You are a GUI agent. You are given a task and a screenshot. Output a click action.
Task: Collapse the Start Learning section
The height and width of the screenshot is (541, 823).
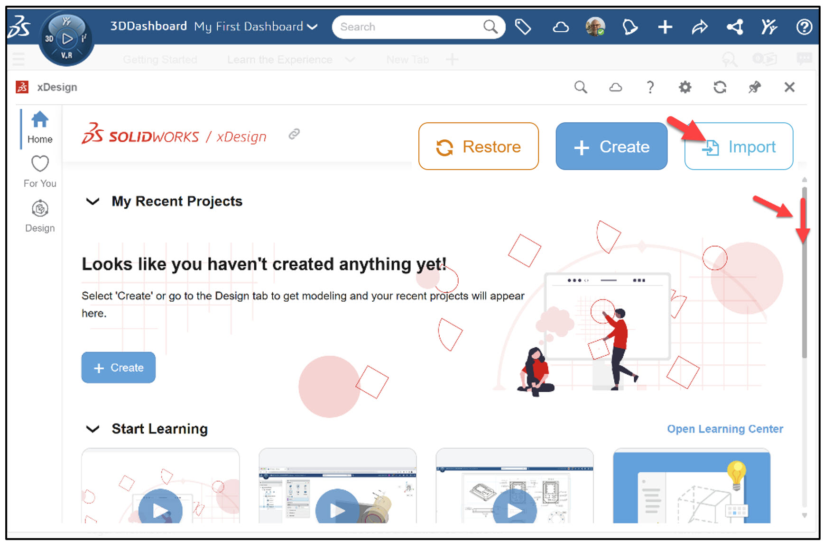[x=93, y=429]
